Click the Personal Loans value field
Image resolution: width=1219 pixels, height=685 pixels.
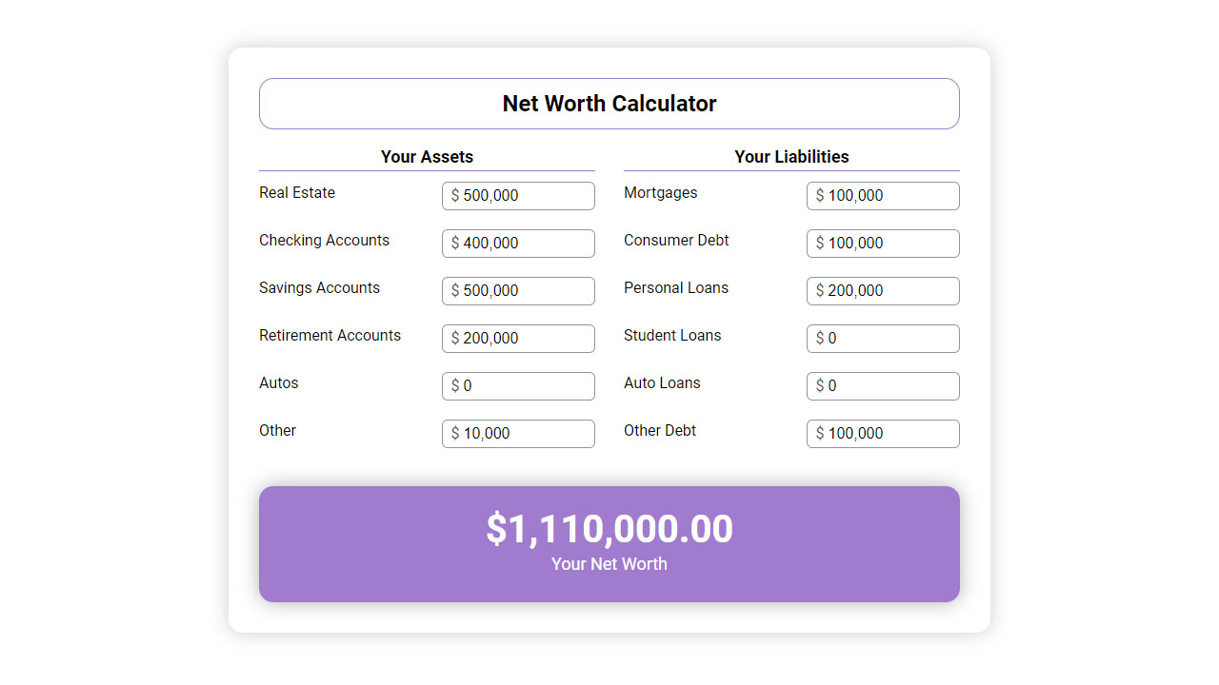point(883,291)
